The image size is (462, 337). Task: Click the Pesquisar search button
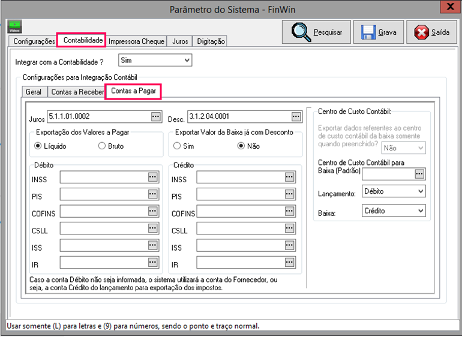[x=317, y=32]
